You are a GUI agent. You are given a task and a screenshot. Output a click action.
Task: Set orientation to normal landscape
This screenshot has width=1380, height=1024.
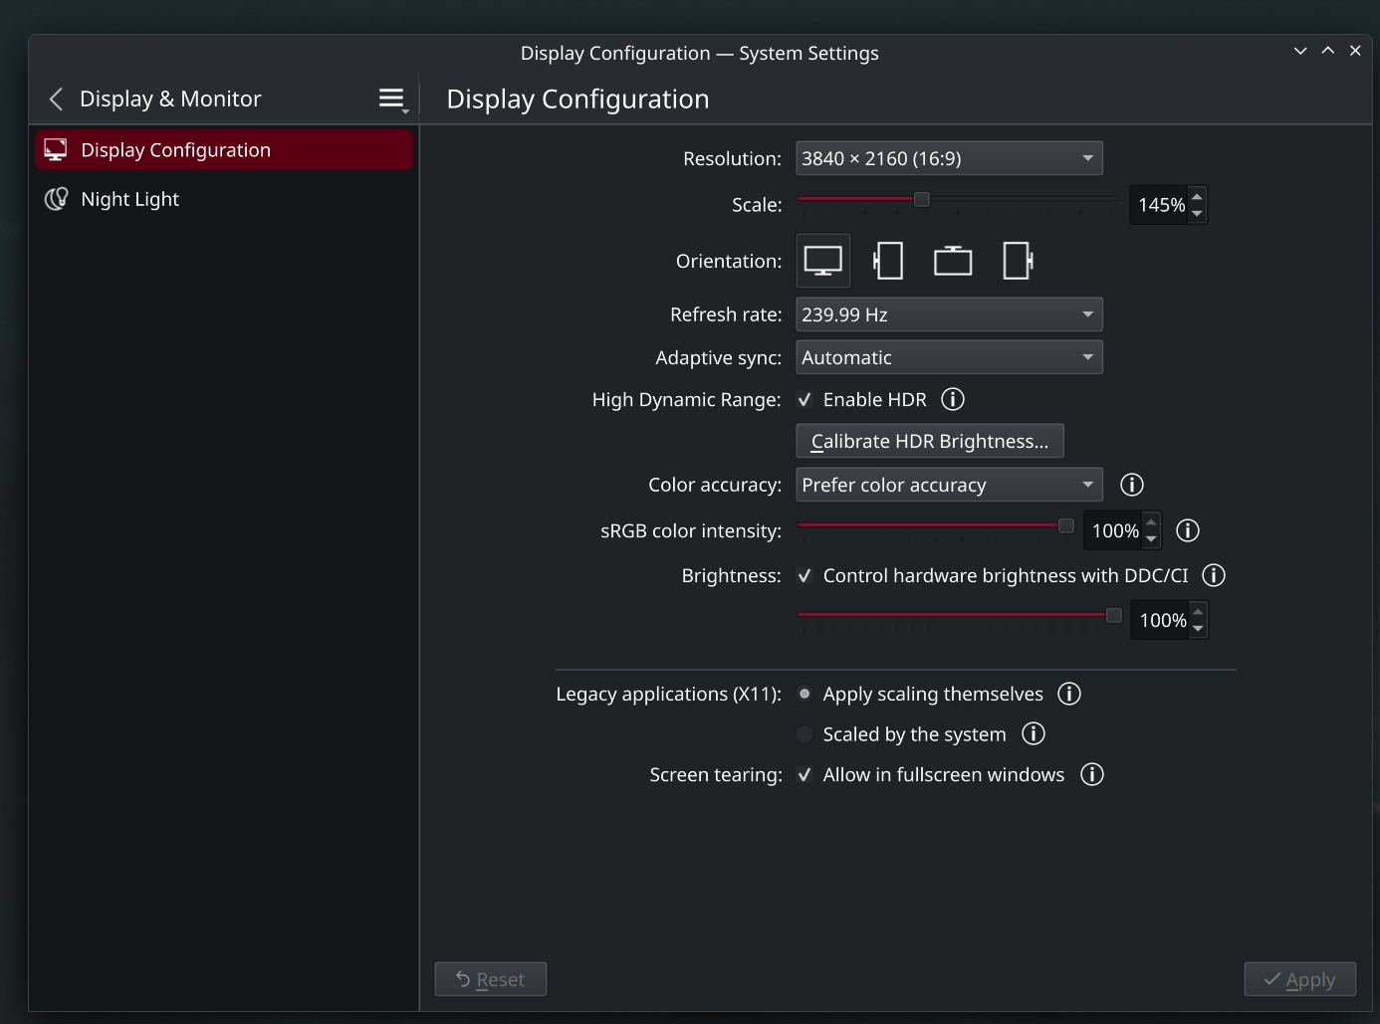[x=823, y=261]
